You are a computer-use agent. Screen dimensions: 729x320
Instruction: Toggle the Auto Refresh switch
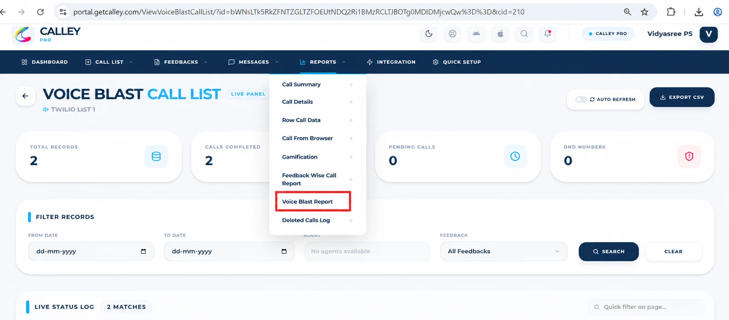coord(581,99)
